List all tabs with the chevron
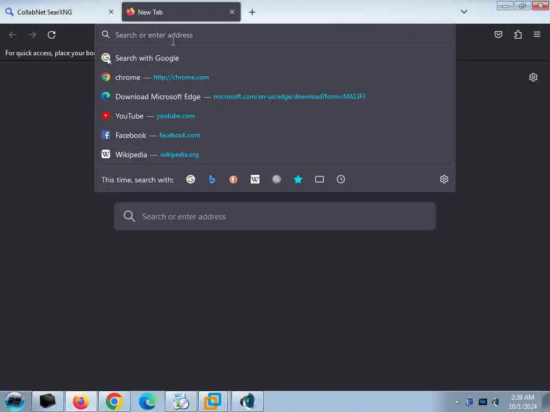 click(464, 12)
